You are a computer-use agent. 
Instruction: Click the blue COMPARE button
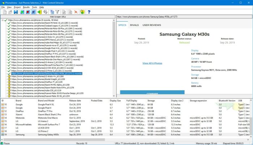[152, 94]
